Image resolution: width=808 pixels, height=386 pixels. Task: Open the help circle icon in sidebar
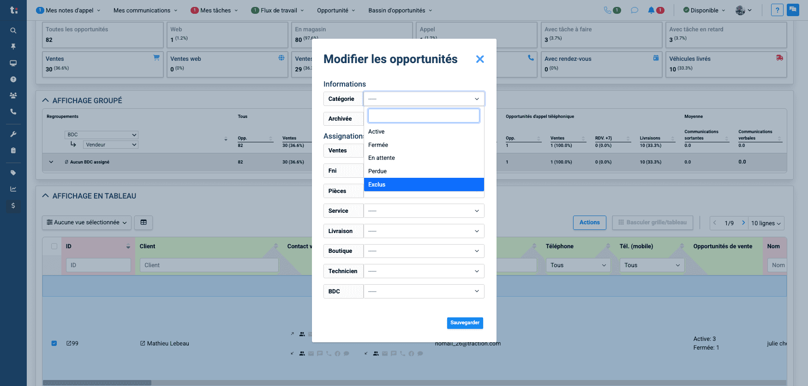point(13,79)
